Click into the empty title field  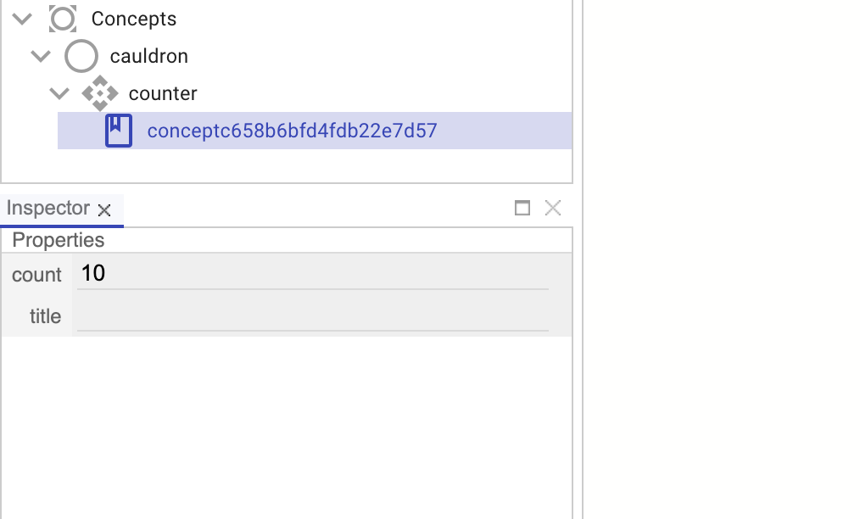click(312, 315)
